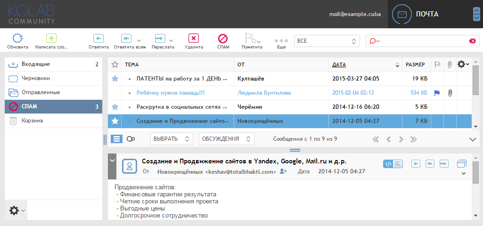Click the Обновить refresh icon
This screenshot has width=483, height=226.
pyautogui.click(x=18, y=38)
